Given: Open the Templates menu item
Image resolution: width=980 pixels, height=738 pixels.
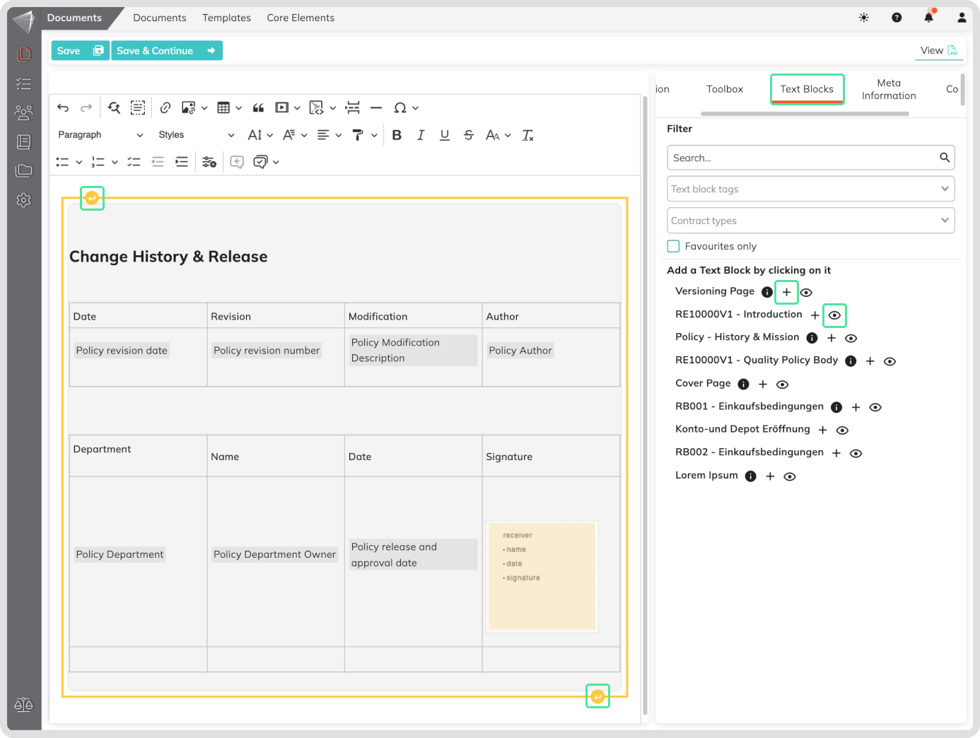Looking at the screenshot, I should (x=226, y=18).
